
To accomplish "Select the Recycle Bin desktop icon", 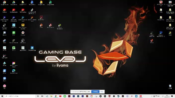I will pyautogui.click(x=170, y=87).
